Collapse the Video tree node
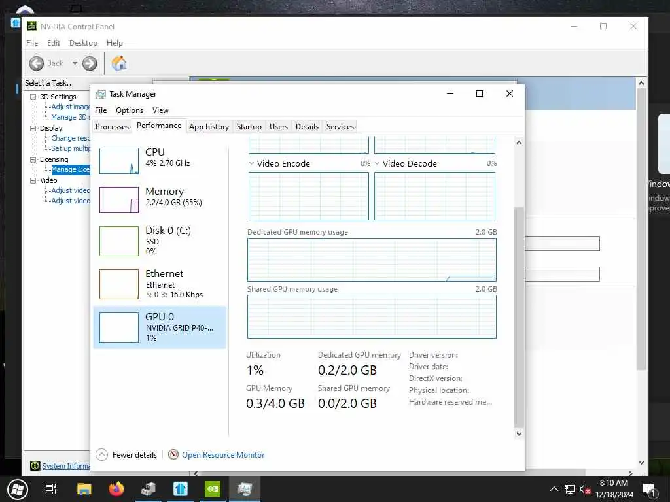670x502 pixels. (x=33, y=180)
